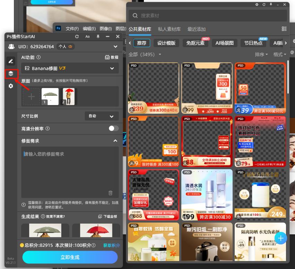Click trash icon to clear 修图需求 text
Screen dimensions: 295x269
pyautogui.click(x=111, y=193)
